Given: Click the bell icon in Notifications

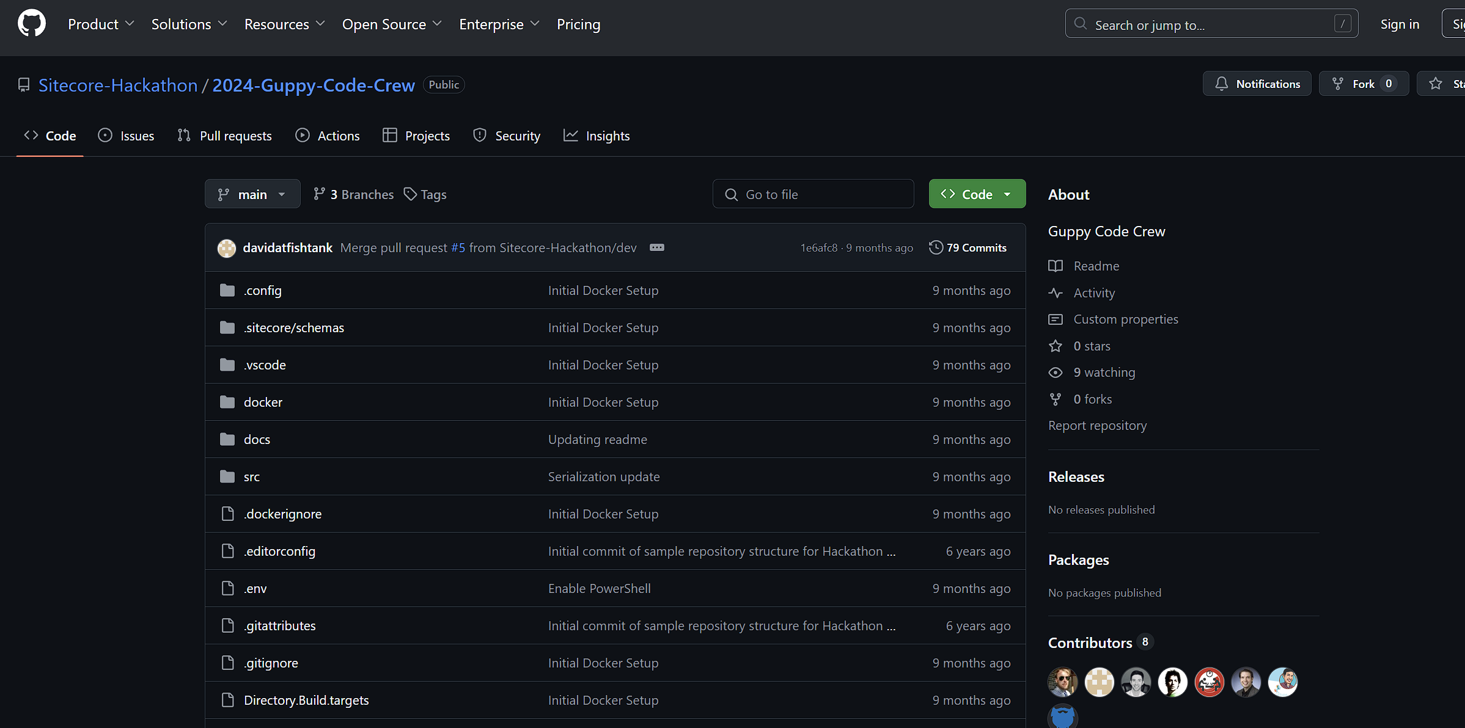Looking at the screenshot, I should (1221, 84).
